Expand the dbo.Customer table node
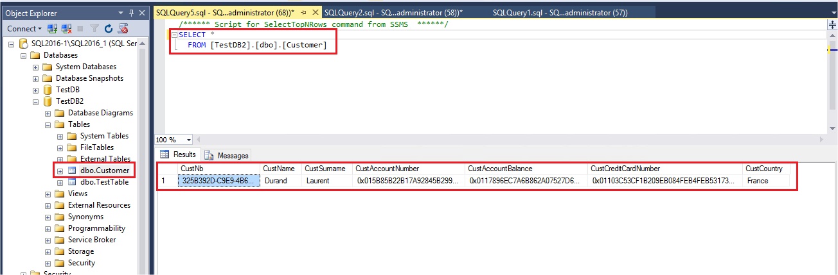This screenshot has height=275, width=838. (60, 171)
